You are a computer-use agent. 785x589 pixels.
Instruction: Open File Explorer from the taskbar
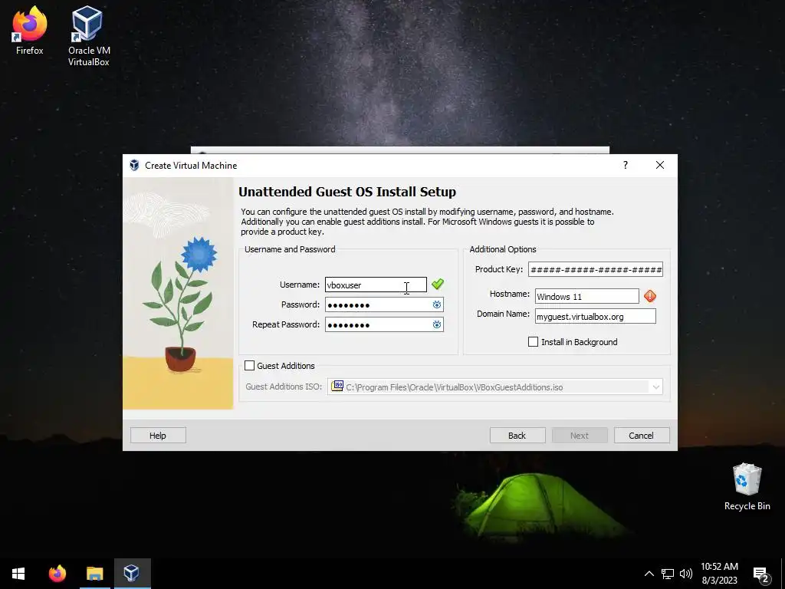[94, 574]
